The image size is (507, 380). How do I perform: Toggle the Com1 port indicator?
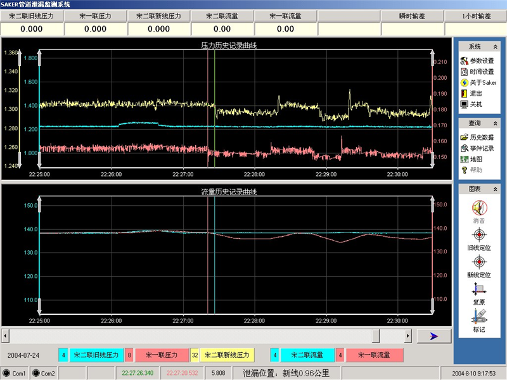(15, 373)
